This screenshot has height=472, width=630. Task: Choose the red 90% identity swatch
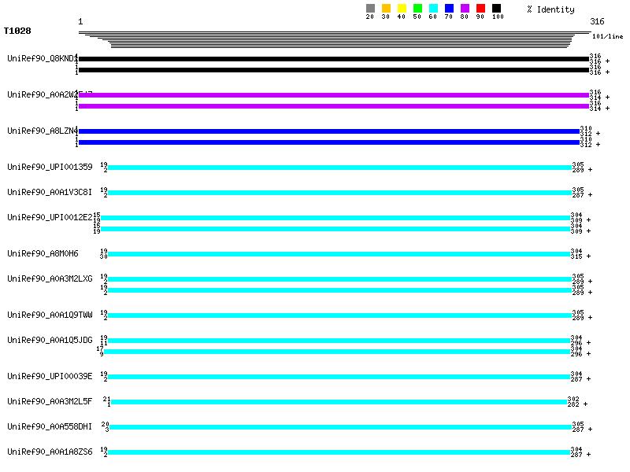click(480, 9)
